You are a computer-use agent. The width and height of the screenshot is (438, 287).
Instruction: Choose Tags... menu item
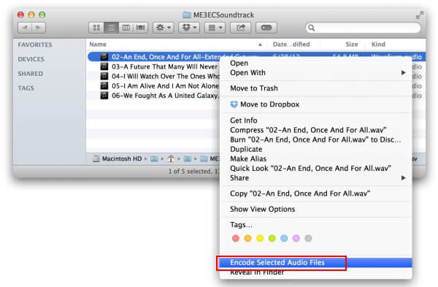tap(316, 225)
